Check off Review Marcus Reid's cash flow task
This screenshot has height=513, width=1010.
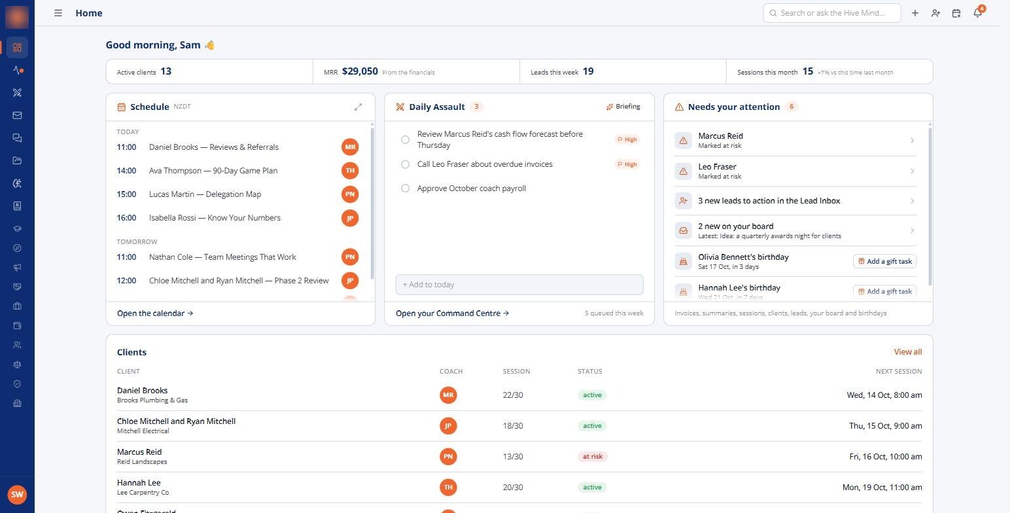[x=405, y=139]
